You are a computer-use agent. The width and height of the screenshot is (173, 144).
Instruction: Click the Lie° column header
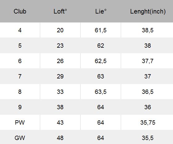101,11
